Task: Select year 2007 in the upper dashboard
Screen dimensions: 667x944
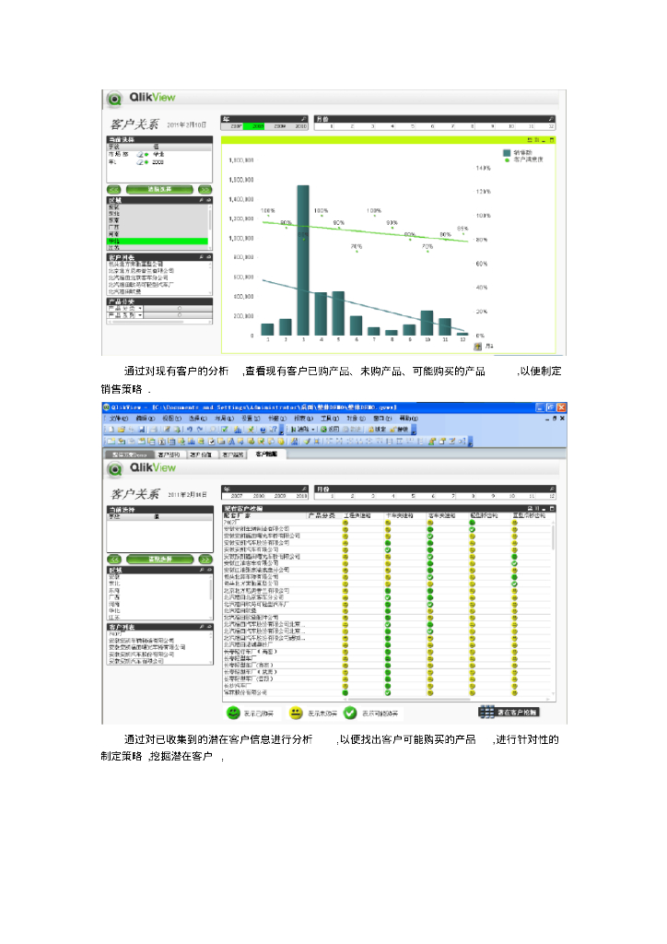Action: coord(232,126)
